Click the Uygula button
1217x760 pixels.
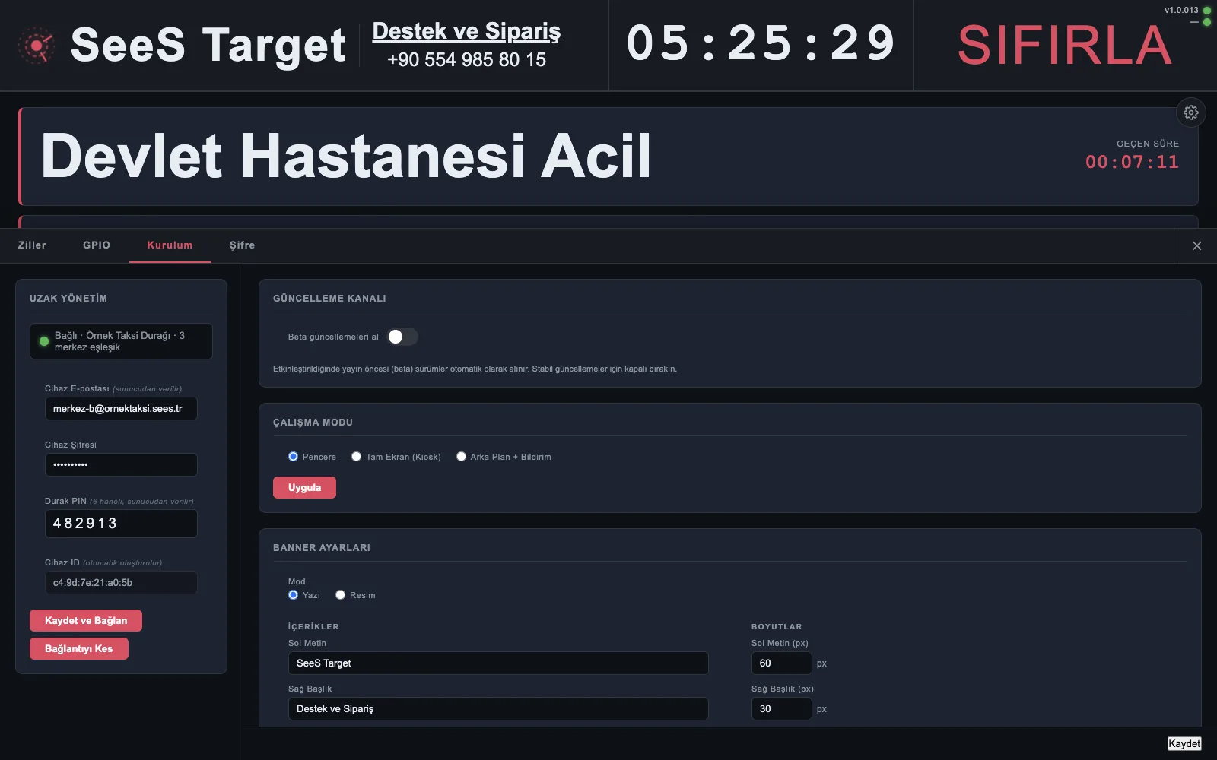pyautogui.click(x=304, y=488)
